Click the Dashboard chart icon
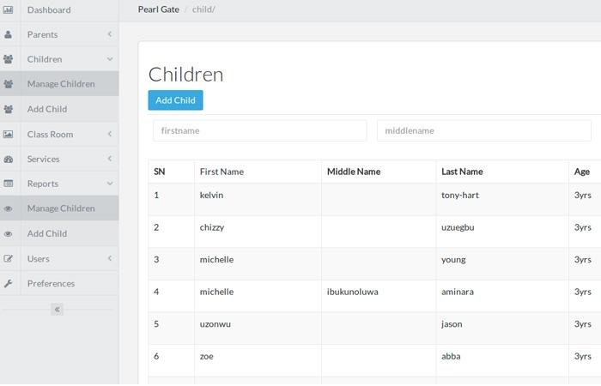Screen dimensions: 601x386 pos(9,10)
